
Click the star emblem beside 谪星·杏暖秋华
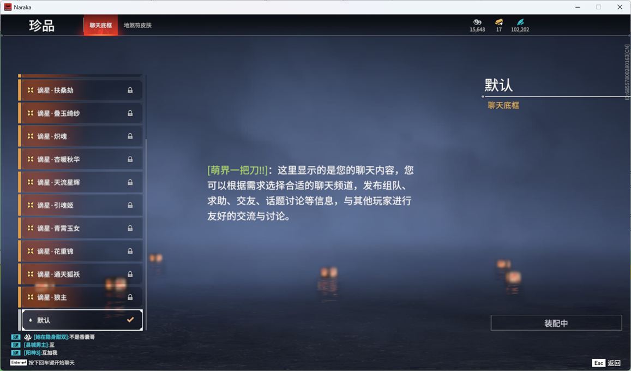pos(30,159)
